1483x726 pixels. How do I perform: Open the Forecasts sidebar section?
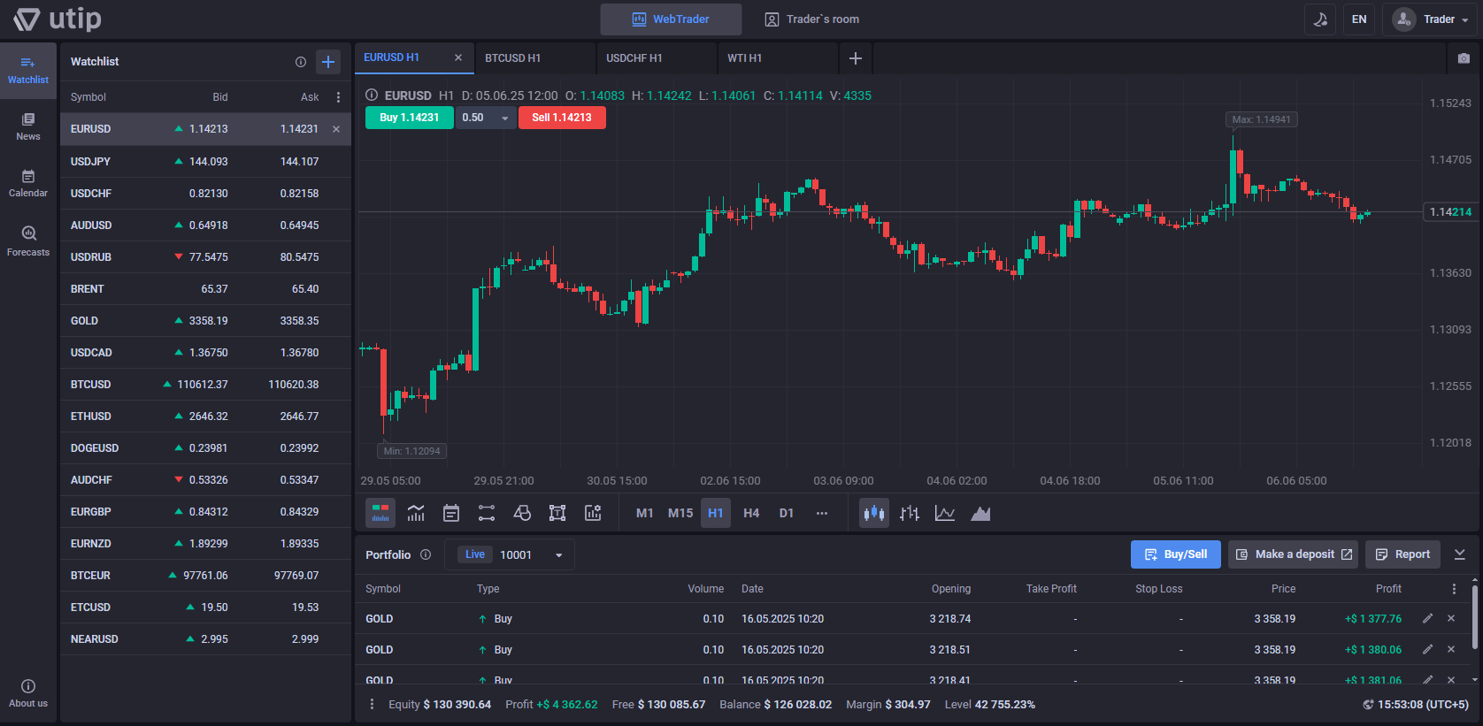point(28,241)
